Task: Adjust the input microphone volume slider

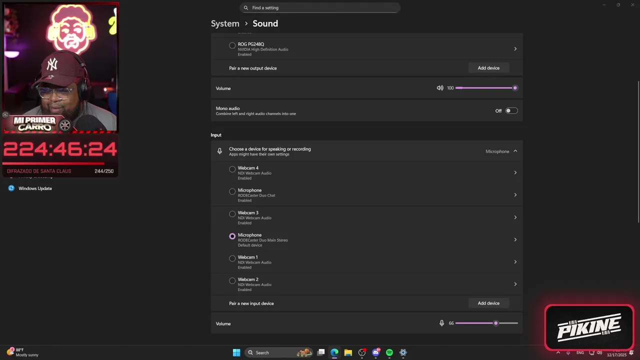Action: 486,323
